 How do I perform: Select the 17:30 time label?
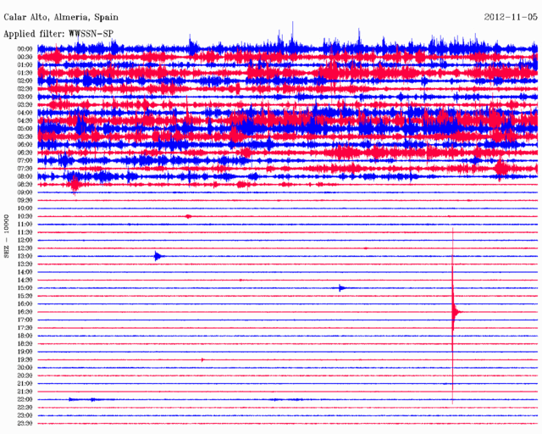(25, 328)
